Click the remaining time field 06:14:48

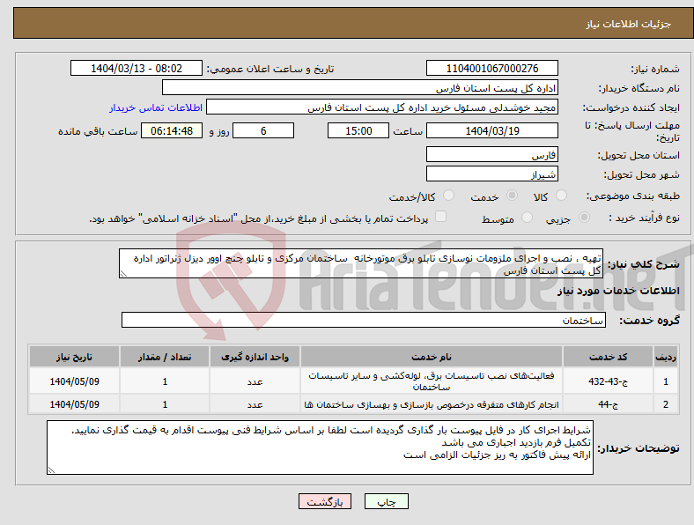pos(172,130)
